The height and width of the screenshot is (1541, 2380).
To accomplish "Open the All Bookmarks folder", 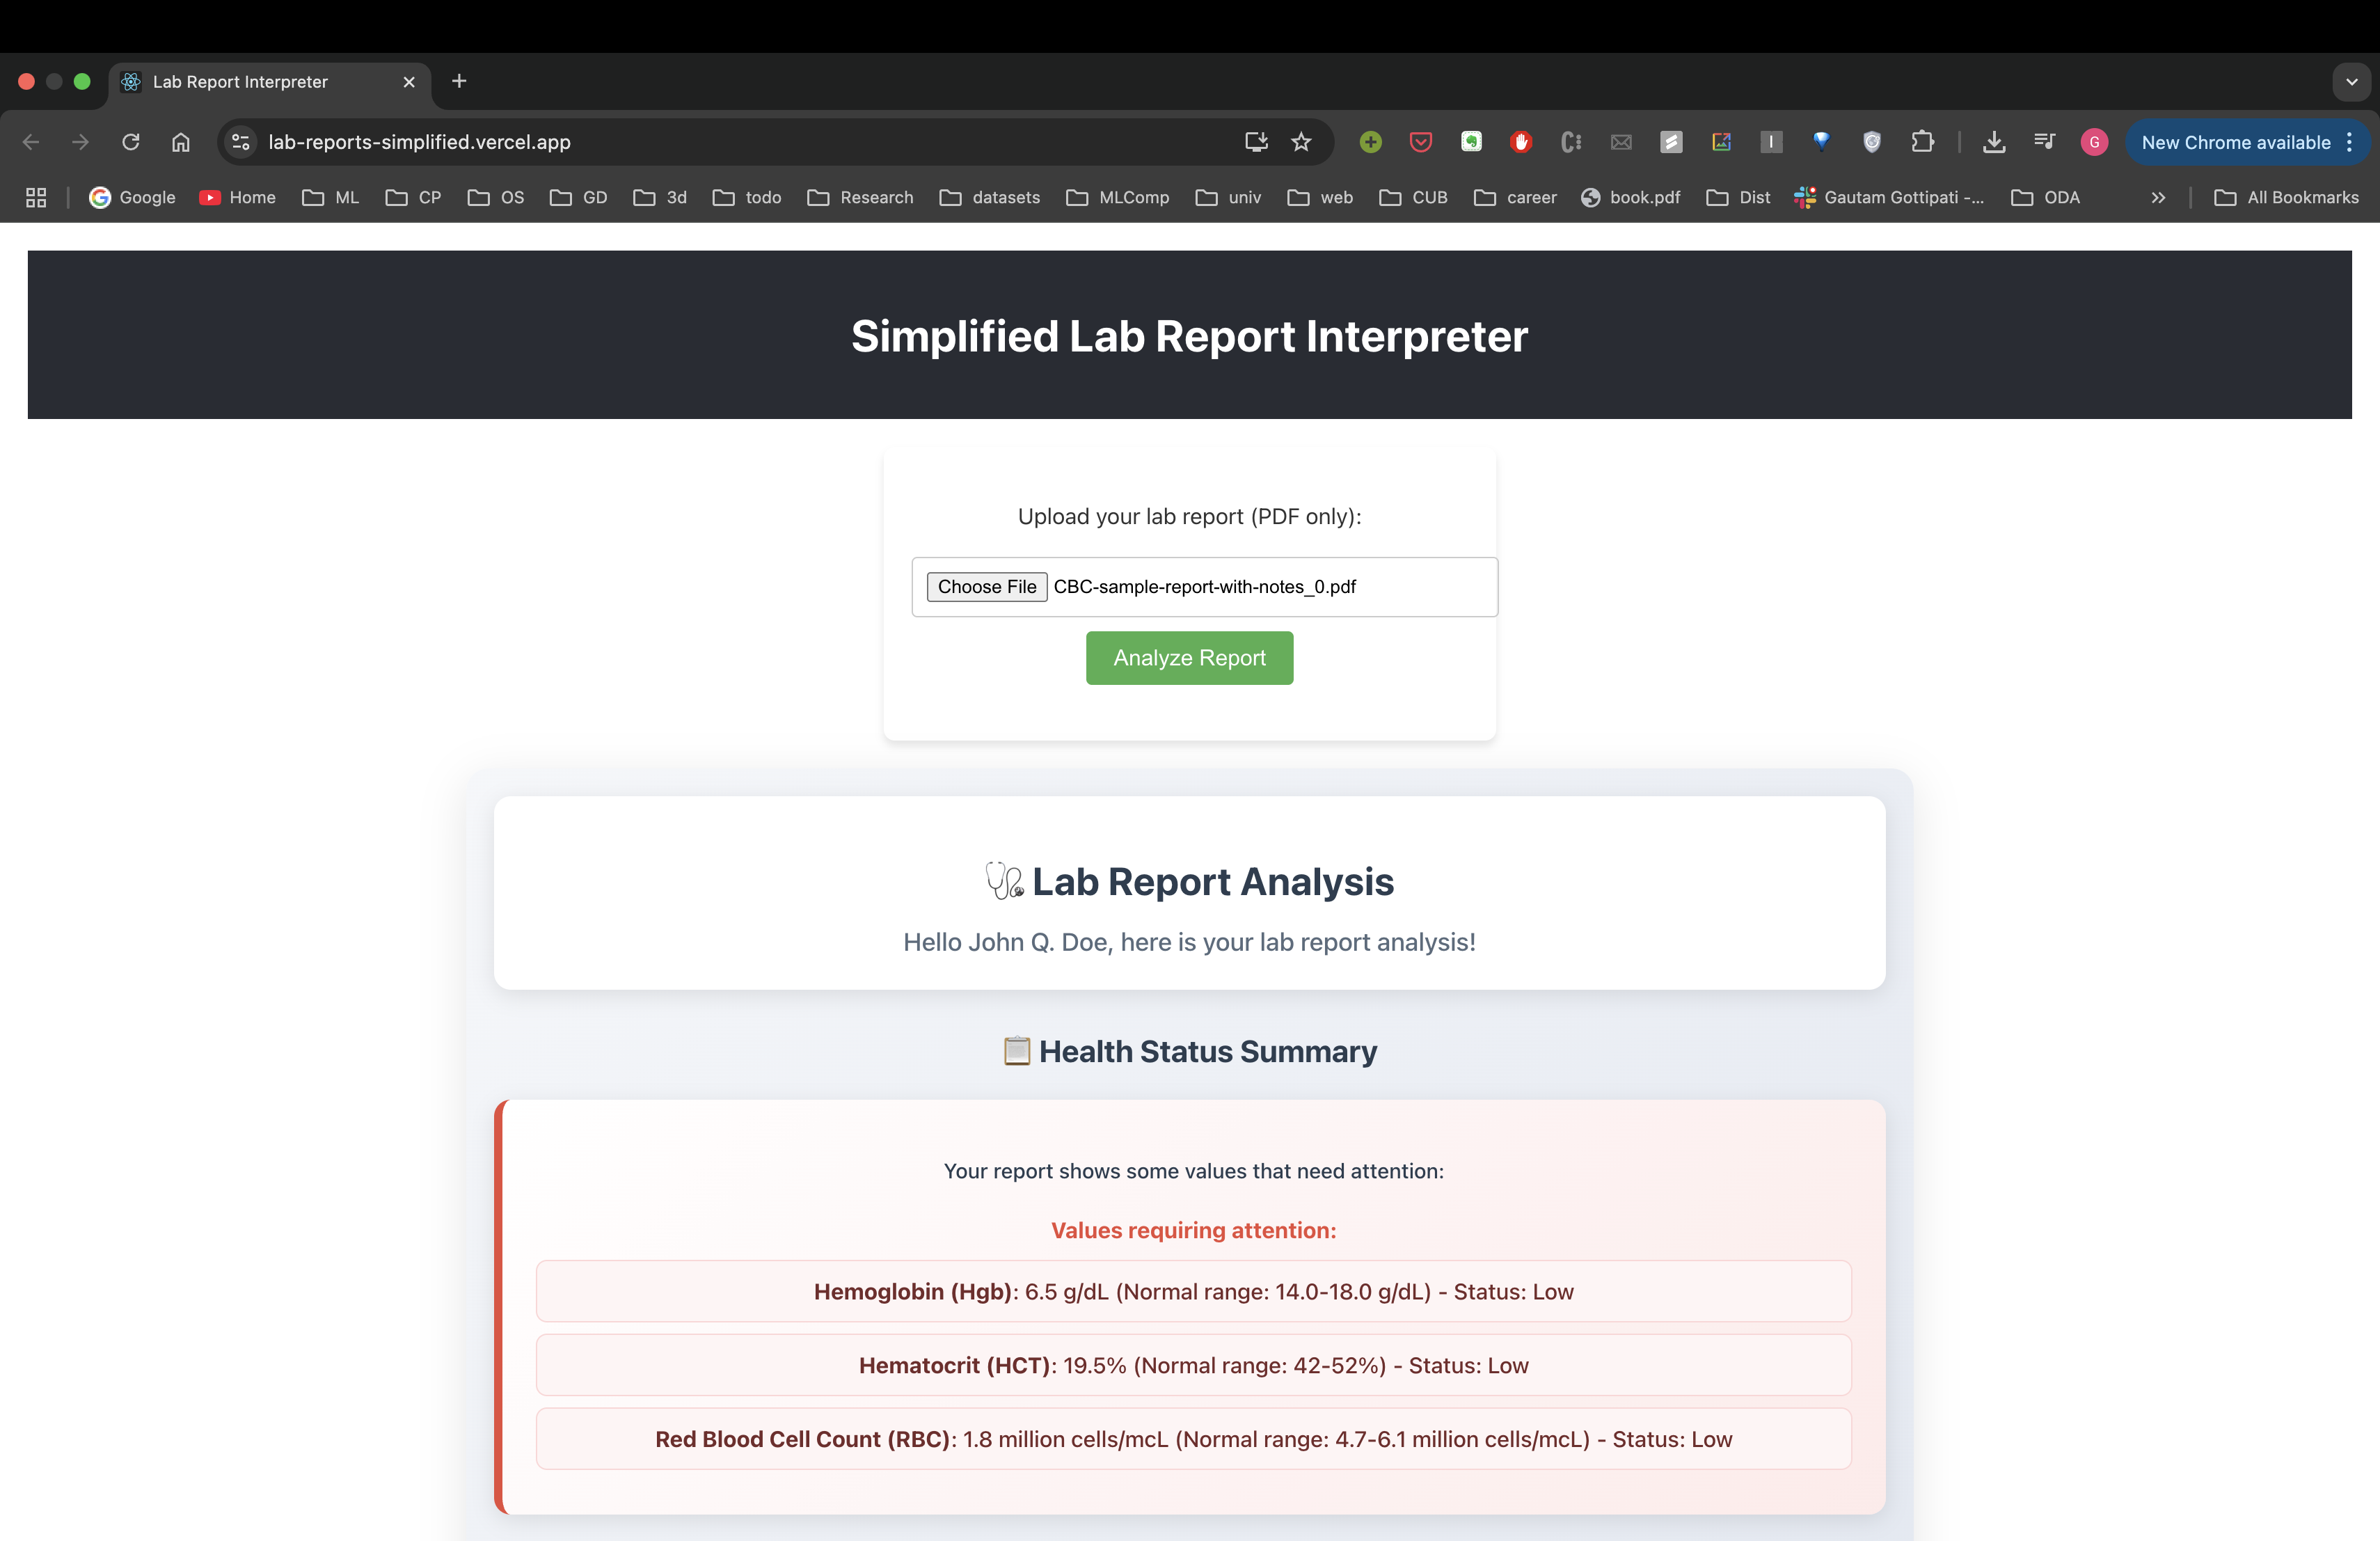I will click(x=2287, y=198).
